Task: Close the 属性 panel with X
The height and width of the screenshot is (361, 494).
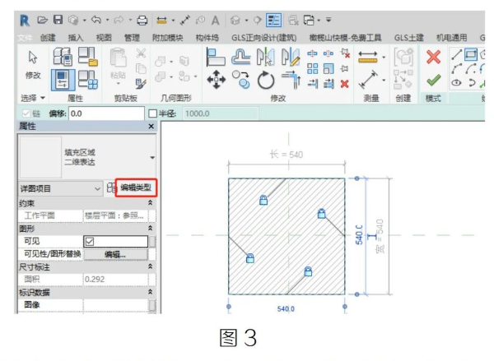Action: click(151, 126)
